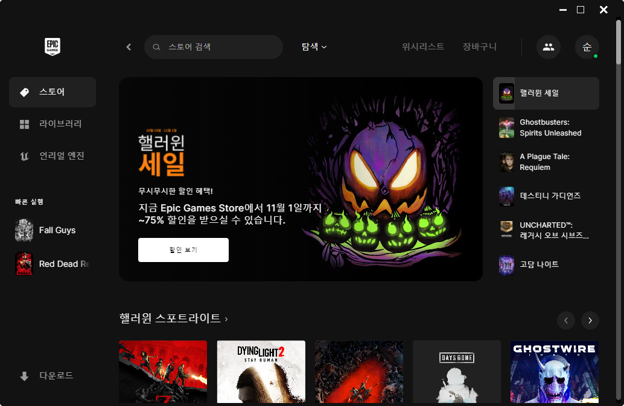Click the 스토어 price tag icon

(x=24, y=92)
